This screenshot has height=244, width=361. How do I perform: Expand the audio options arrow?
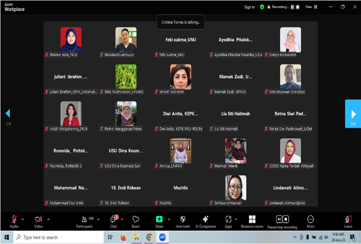24,219
